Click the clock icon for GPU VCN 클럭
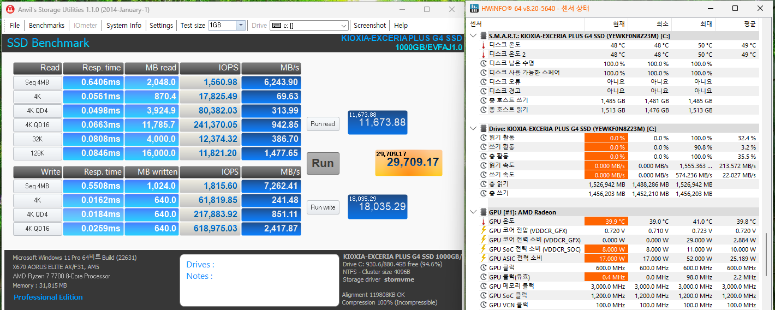Viewport: 775px width, 310px height. (483, 305)
